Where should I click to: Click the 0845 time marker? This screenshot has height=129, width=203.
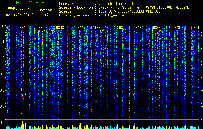tap(99, 28)
